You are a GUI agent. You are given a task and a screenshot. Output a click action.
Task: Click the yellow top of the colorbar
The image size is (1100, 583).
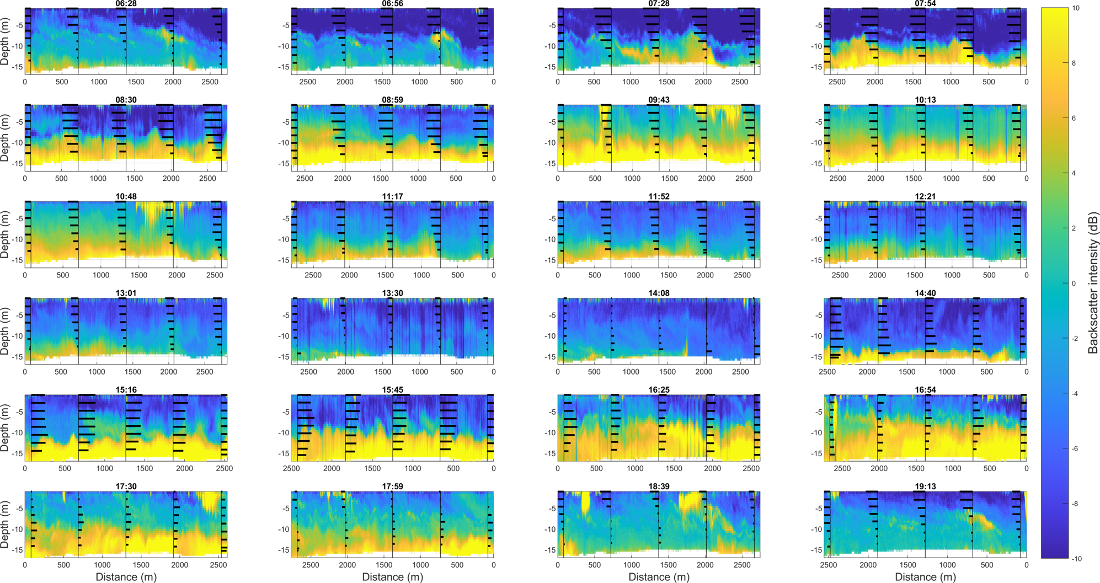click(x=1054, y=14)
